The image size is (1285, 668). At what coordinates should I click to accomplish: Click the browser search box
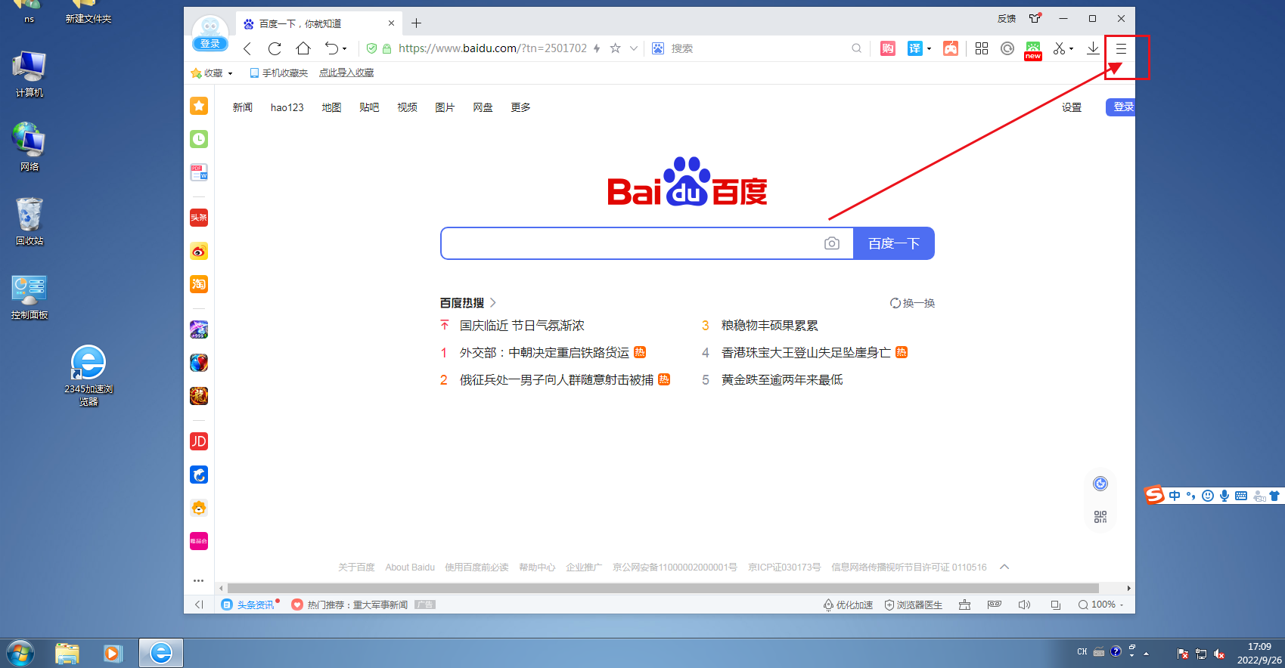click(756, 48)
